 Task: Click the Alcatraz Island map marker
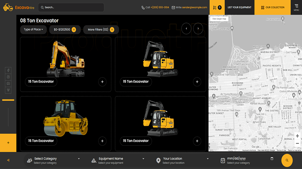tap(282, 18)
